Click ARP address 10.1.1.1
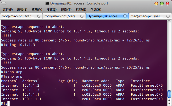Viewport: 172px width, 106px height. (x=31, y=94)
